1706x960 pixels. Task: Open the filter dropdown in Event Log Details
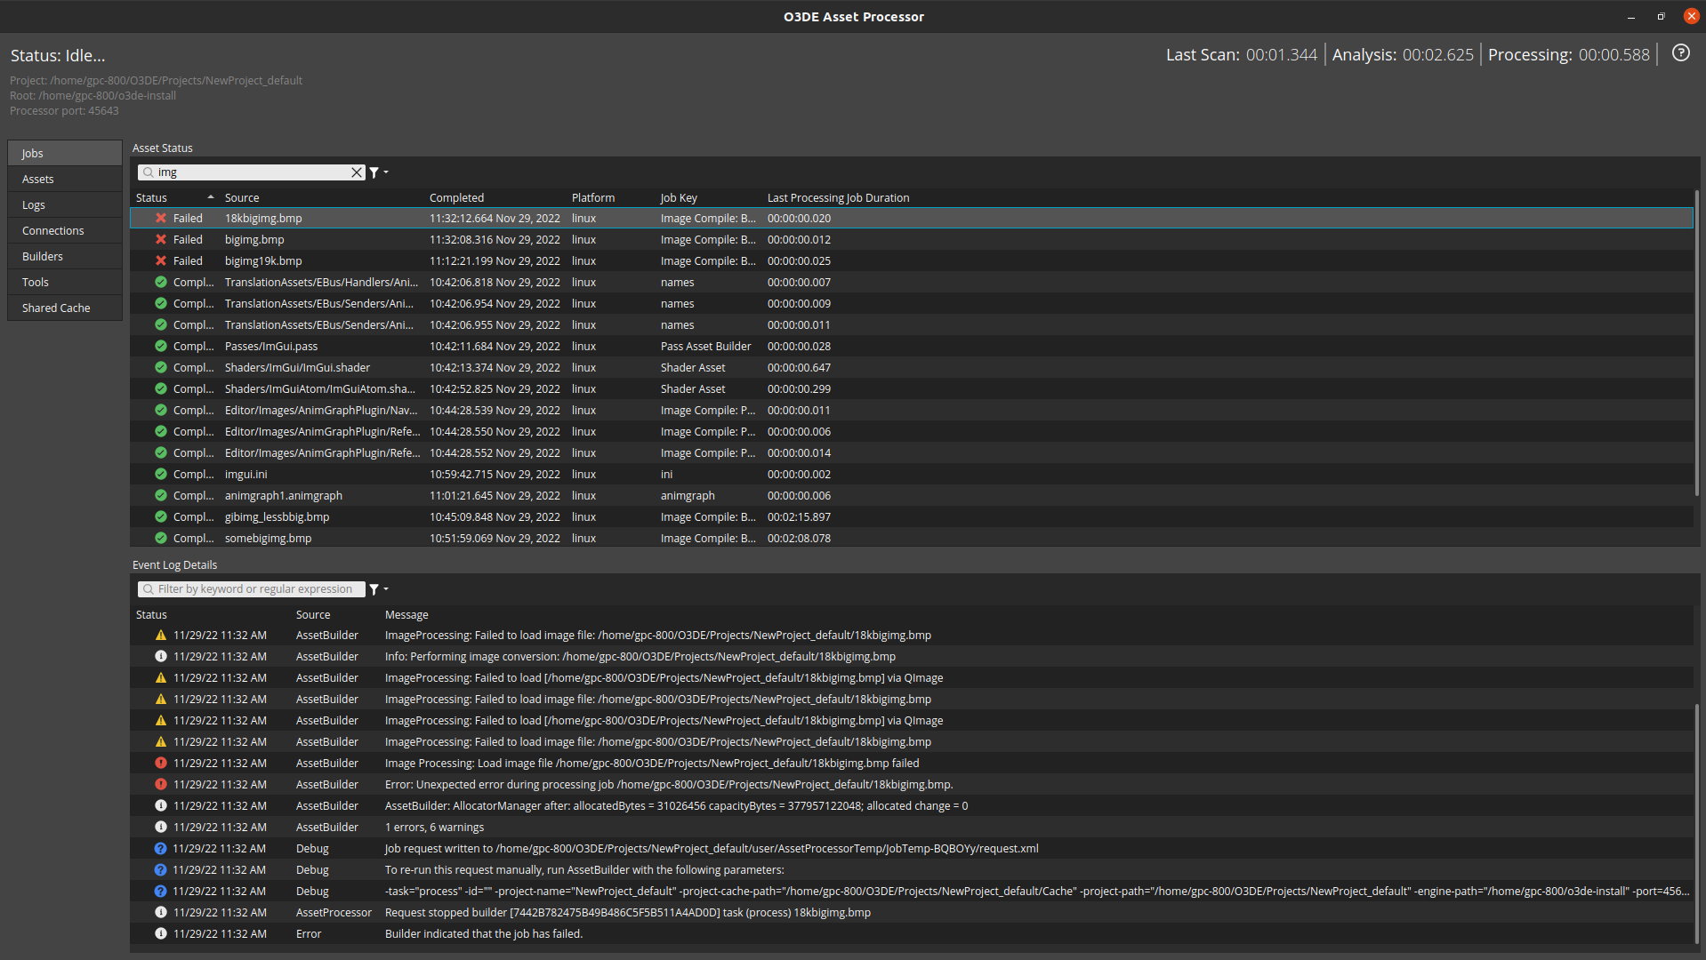pyautogui.click(x=385, y=588)
